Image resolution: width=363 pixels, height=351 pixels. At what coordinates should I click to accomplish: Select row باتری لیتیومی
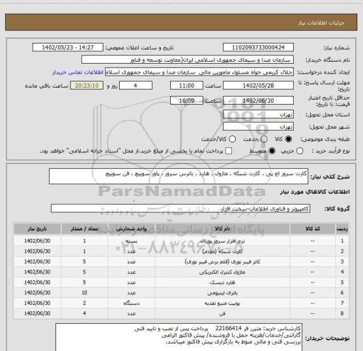point(181,292)
